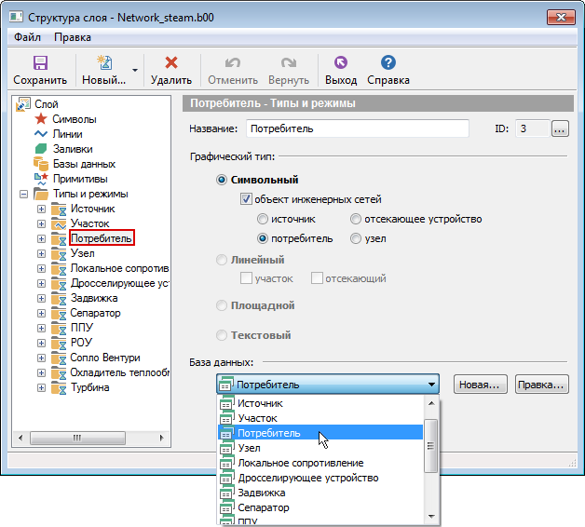Select the Базы данных tree item
Viewport: 585px width, 527px height.
pos(84,164)
